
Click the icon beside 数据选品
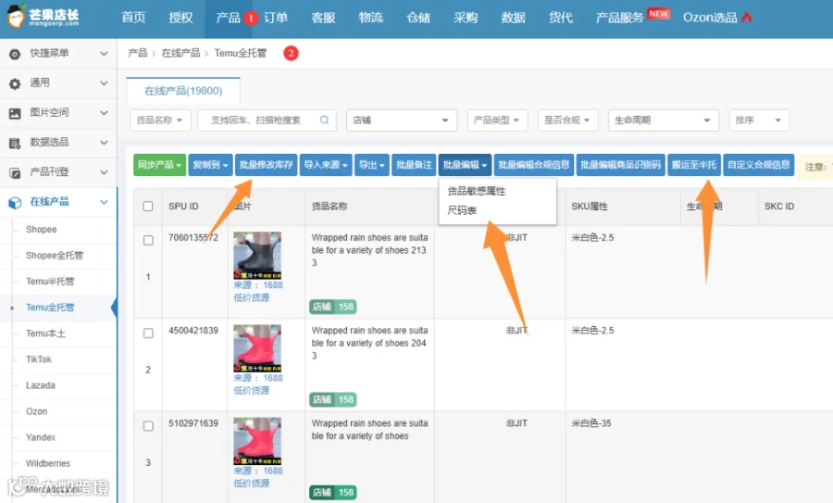(x=15, y=143)
